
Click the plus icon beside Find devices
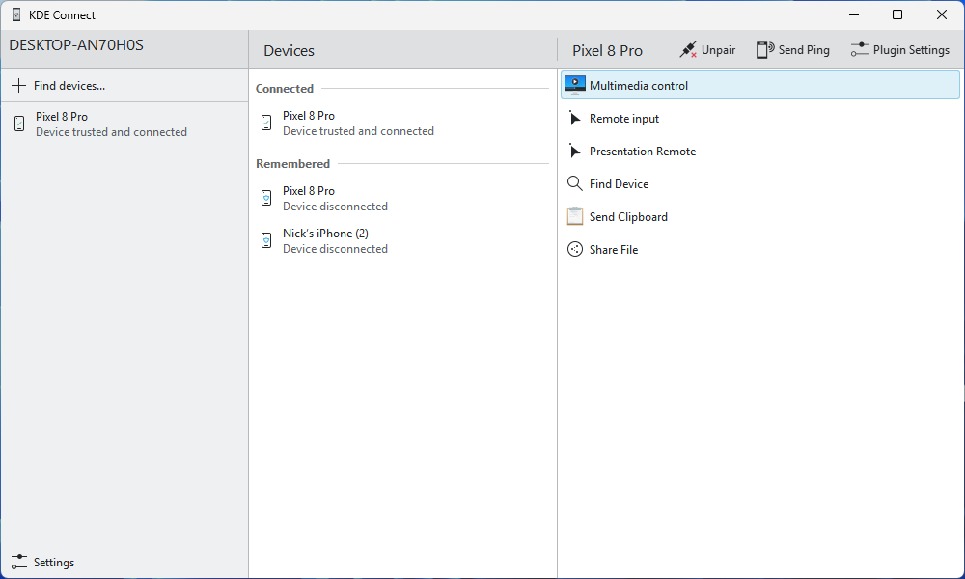tap(18, 86)
